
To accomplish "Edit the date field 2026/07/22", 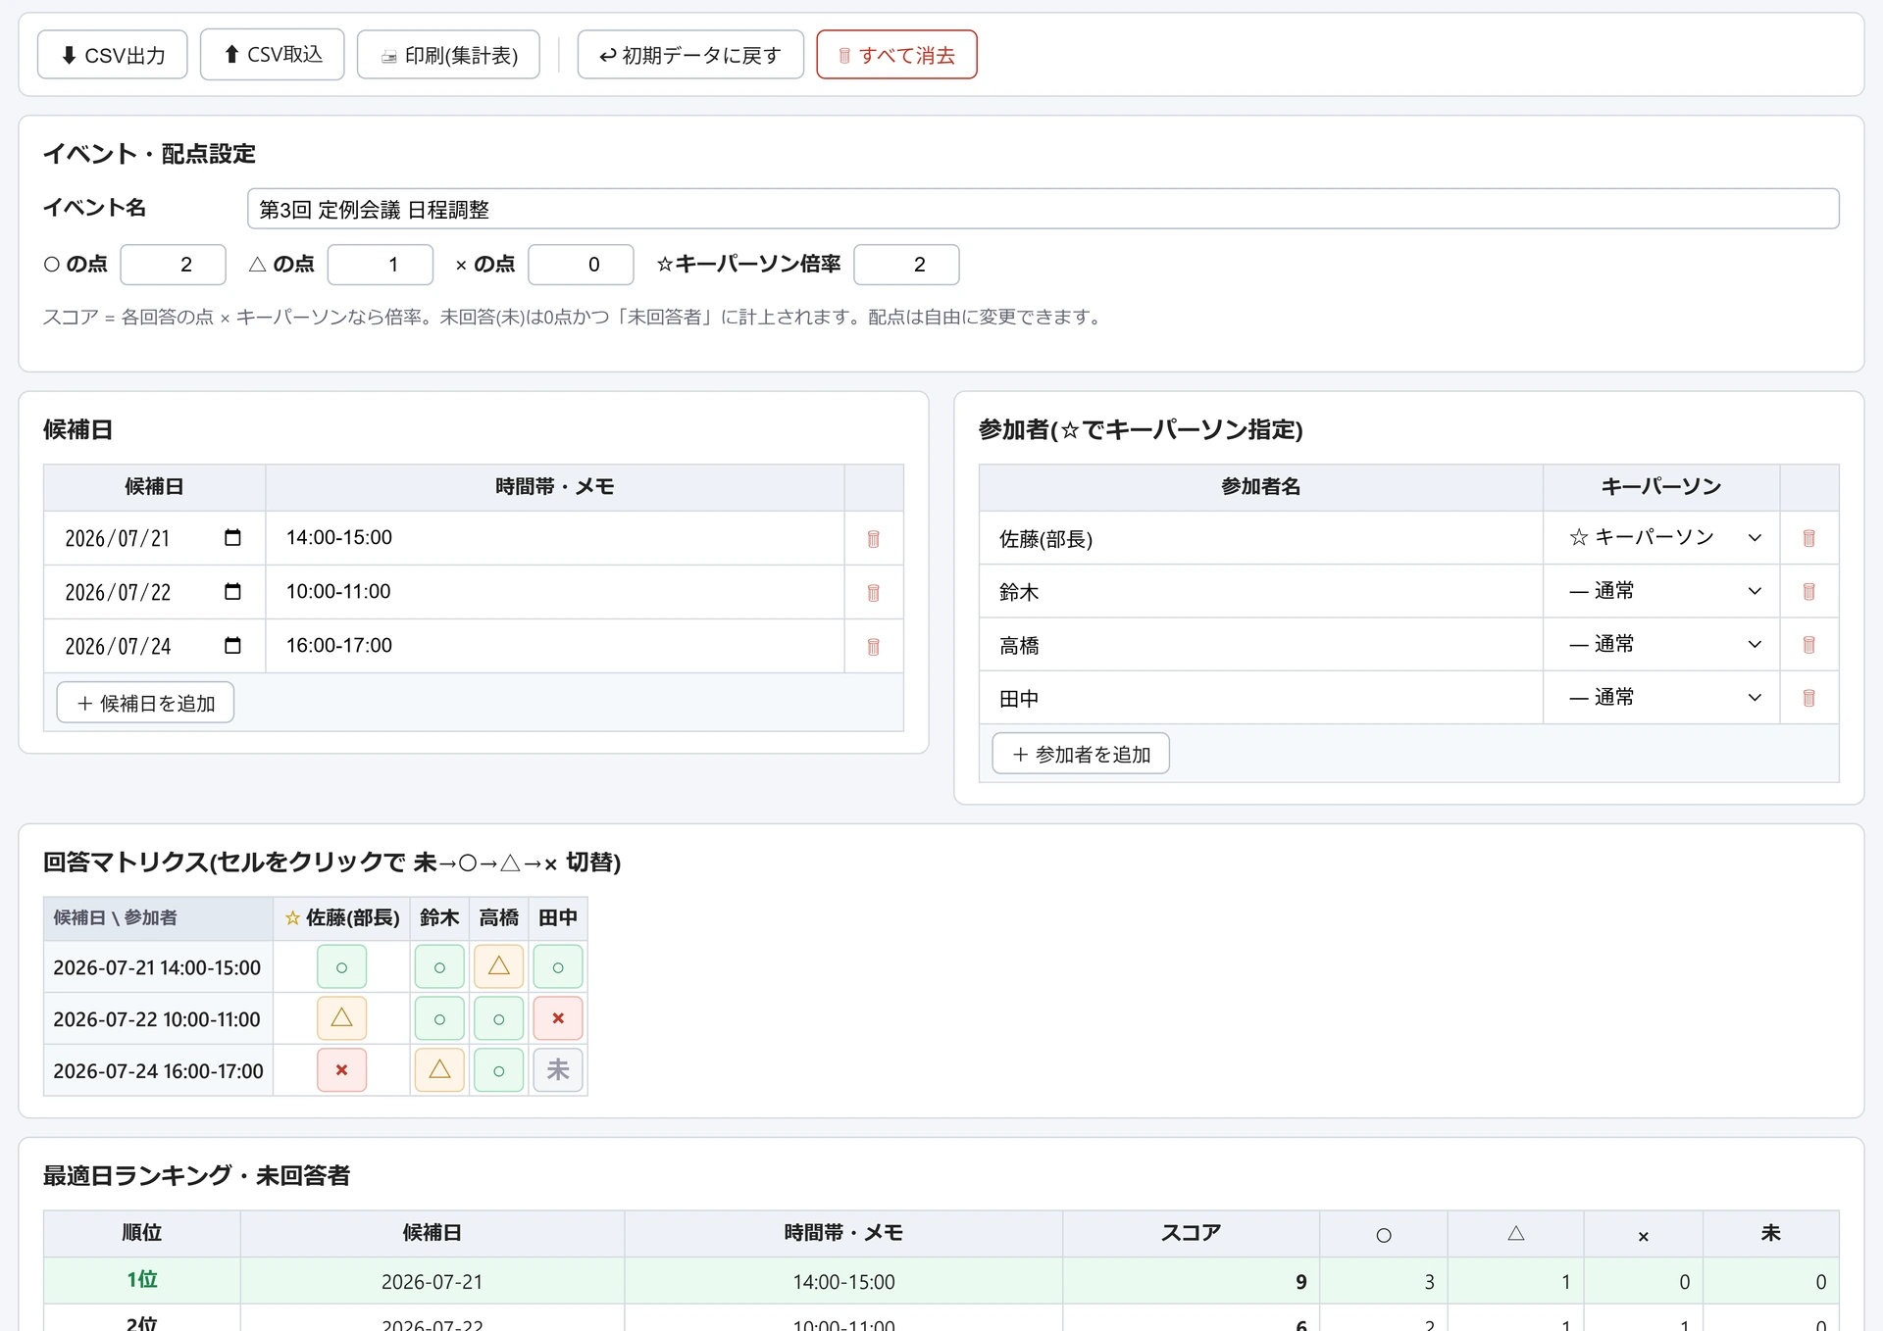I will tap(154, 592).
